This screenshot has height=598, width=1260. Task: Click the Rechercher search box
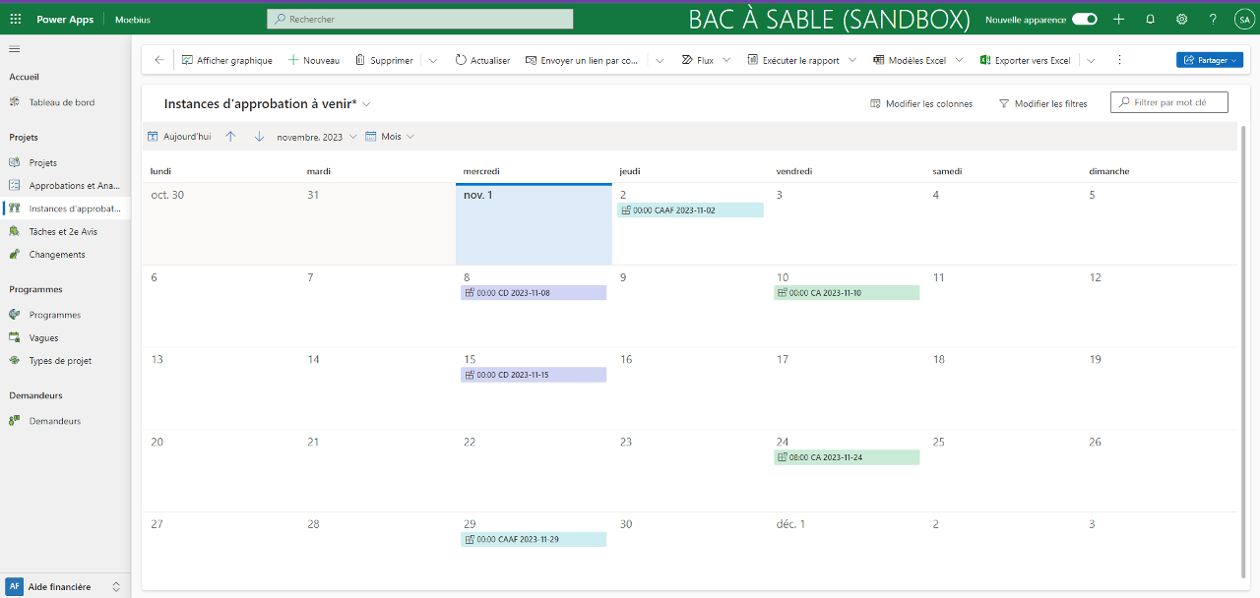[420, 19]
